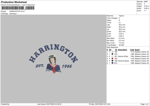Click the 'Description' column header
Viewport: 150px width, 106px height.
click(122, 50)
